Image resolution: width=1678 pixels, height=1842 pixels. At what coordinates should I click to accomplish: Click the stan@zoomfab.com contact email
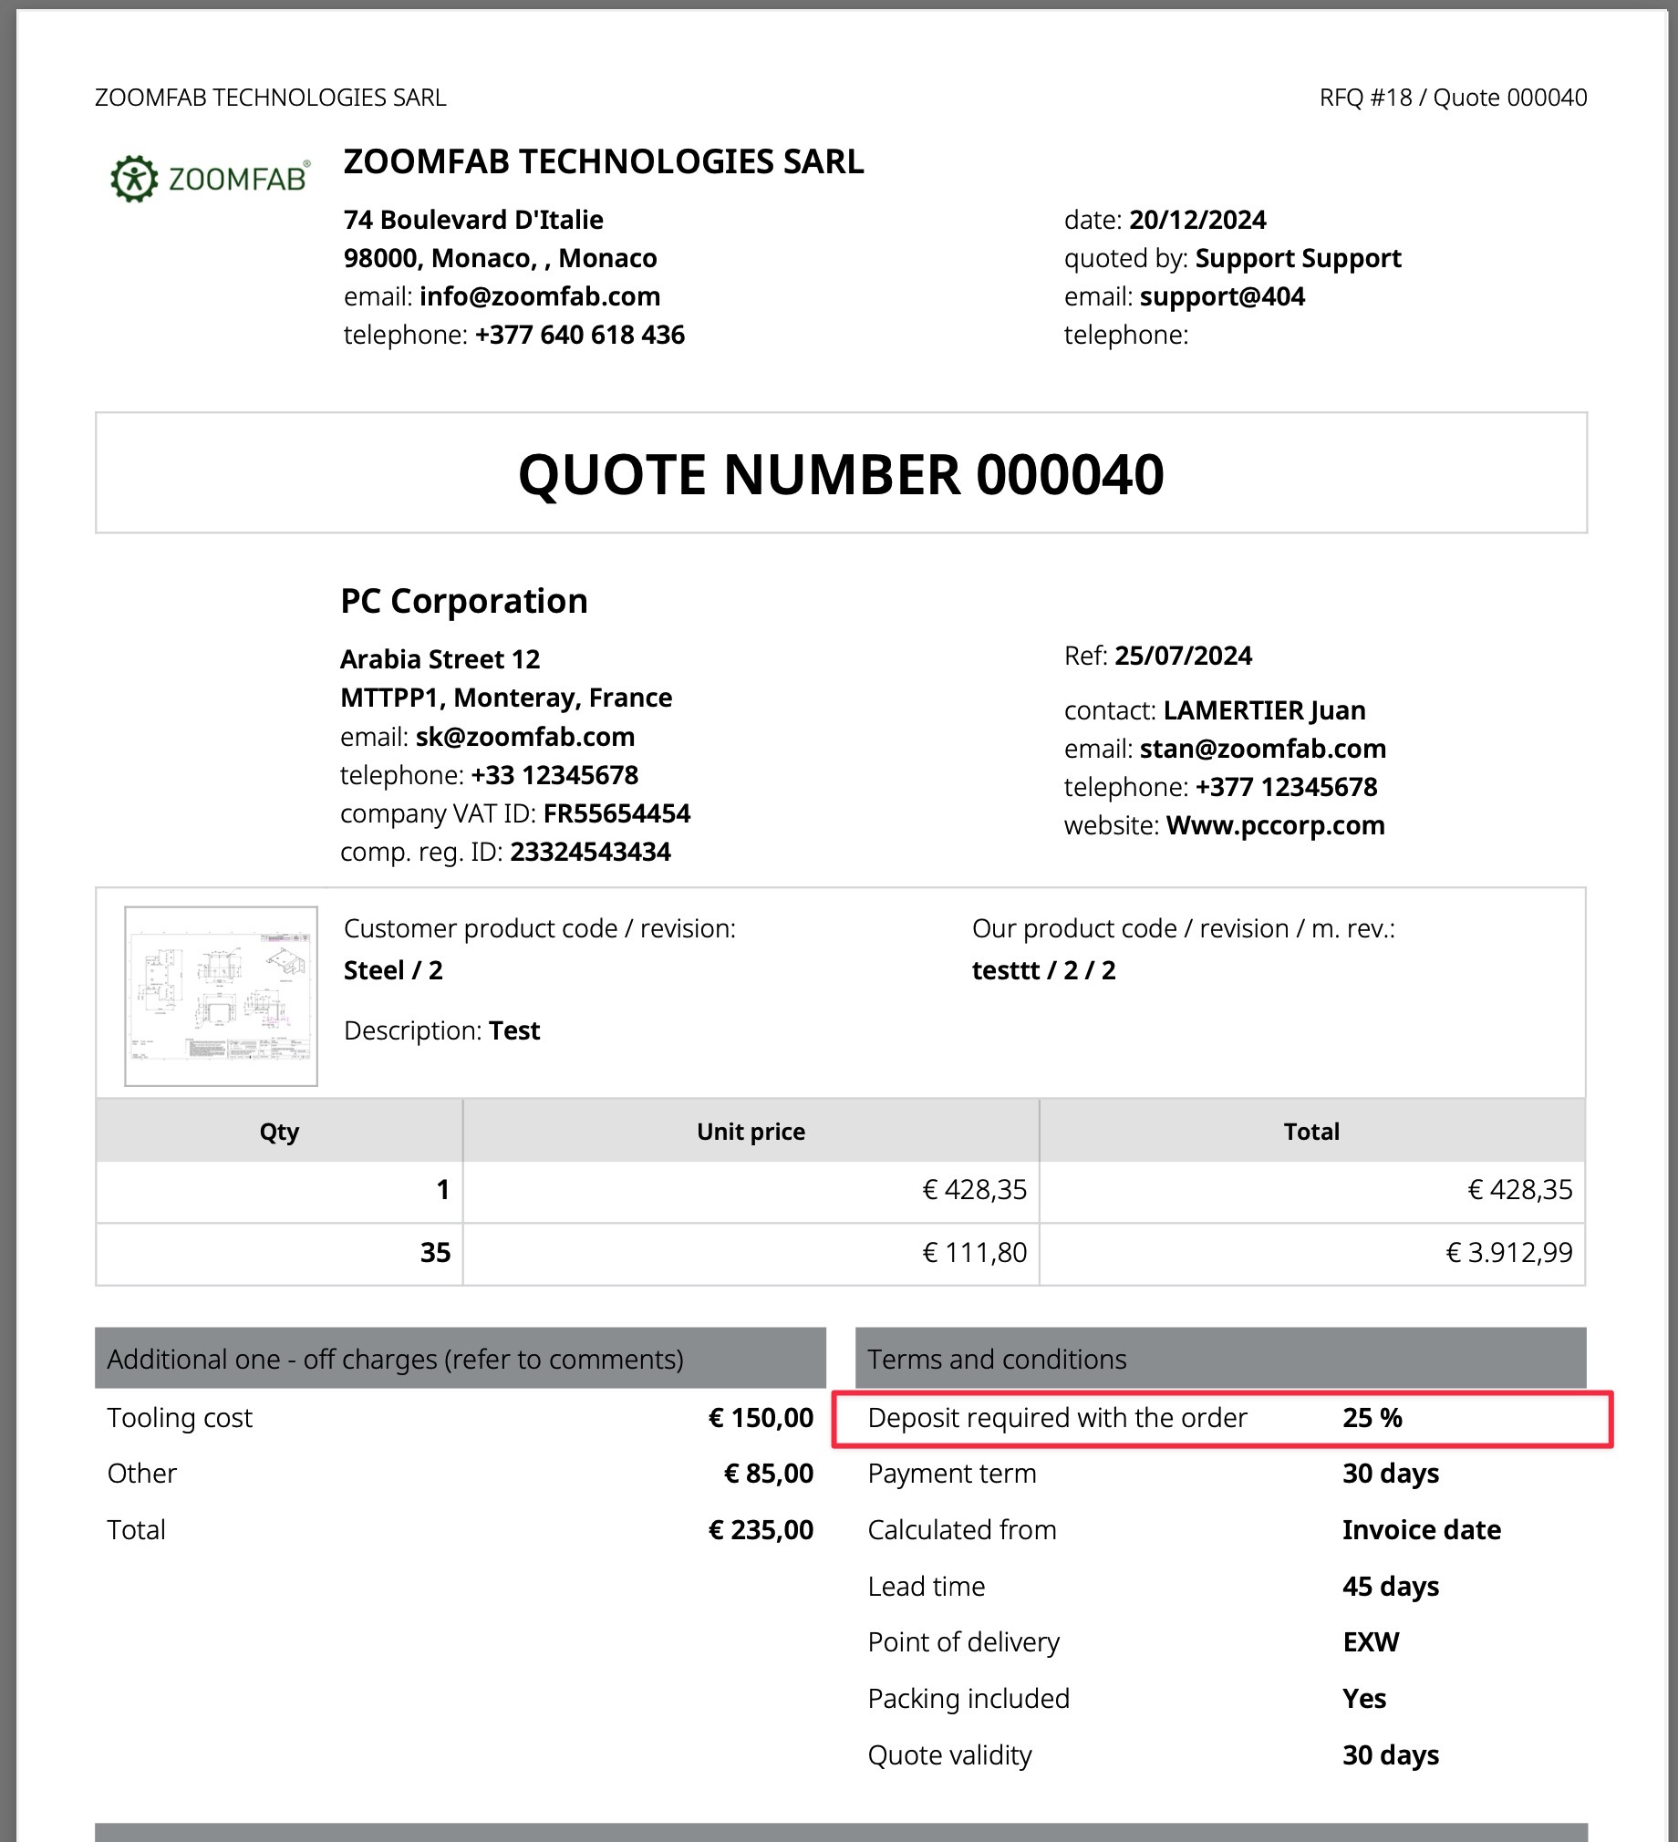click(x=1262, y=750)
